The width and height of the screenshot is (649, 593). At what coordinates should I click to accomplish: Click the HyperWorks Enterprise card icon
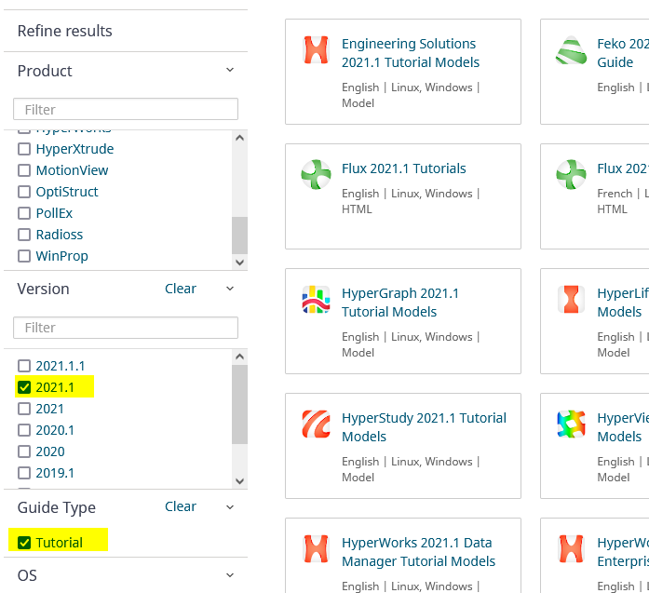click(x=571, y=548)
